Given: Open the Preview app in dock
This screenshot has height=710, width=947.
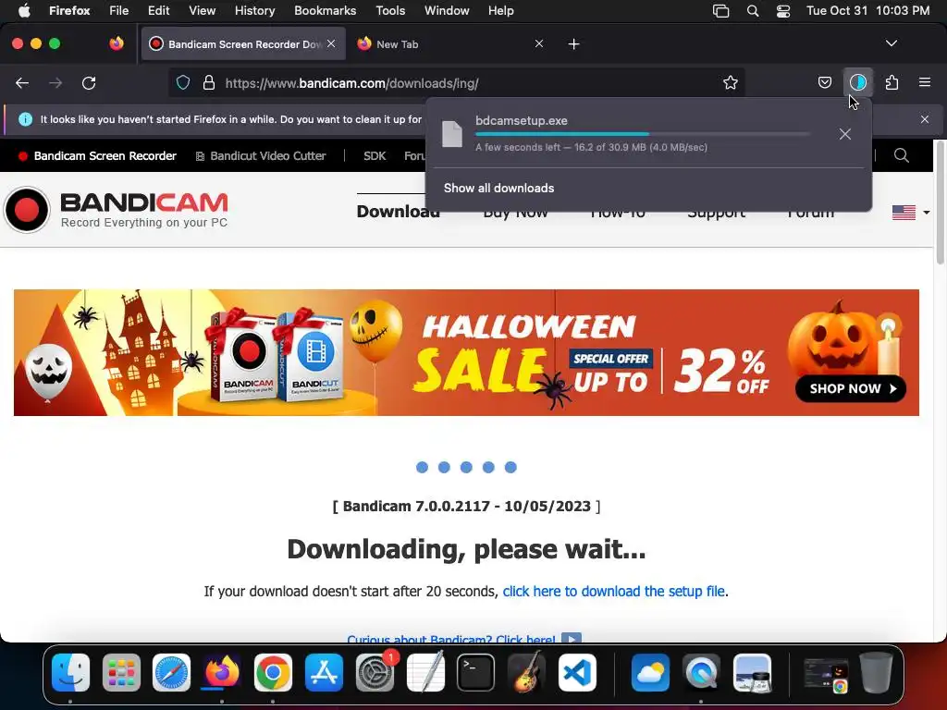Looking at the screenshot, I should click(752, 672).
